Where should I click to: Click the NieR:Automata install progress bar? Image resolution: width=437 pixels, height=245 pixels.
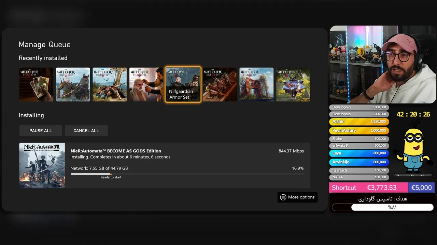[x=187, y=174]
